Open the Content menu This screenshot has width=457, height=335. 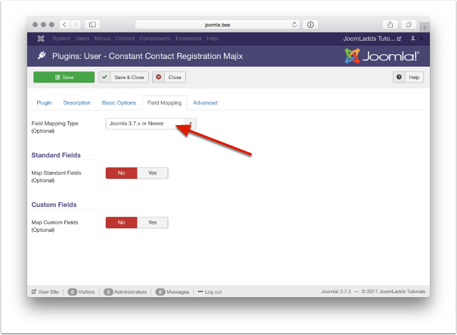tap(125, 38)
